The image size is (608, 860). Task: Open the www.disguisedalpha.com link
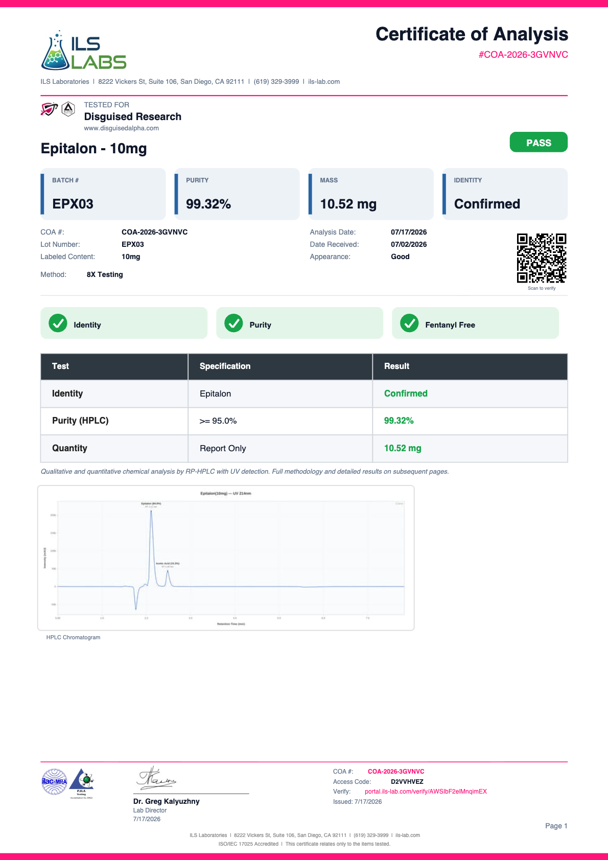coord(122,128)
